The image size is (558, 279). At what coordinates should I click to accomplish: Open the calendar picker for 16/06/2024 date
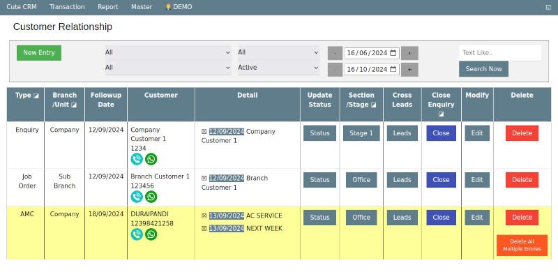pos(394,53)
